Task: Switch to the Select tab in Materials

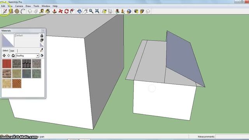Action: tap(5, 51)
